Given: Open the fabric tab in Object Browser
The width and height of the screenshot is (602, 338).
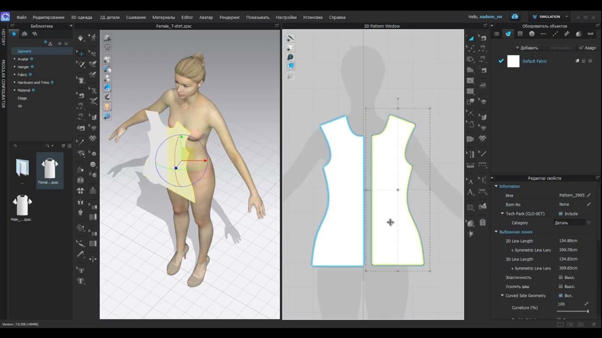Looking at the screenshot, I should (x=508, y=34).
